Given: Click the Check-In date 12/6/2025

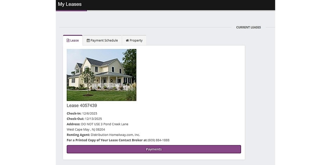Looking at the screenshot, I should (90, 113).
